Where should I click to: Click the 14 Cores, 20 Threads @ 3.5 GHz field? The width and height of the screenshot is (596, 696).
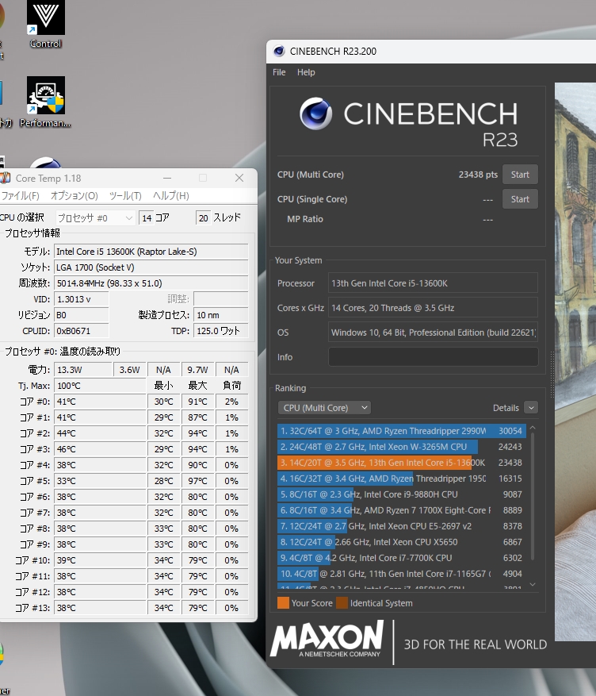point(433,308)
